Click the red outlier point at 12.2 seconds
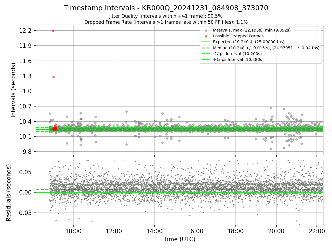 tap(53, 31)
